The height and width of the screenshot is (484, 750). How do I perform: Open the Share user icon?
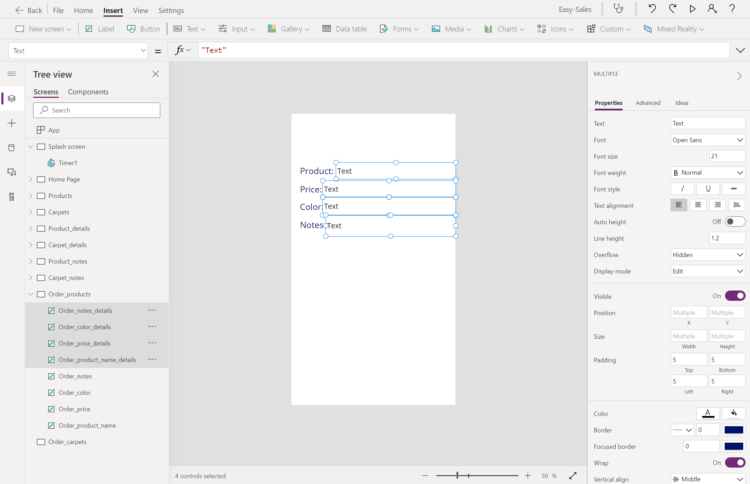pos(712,9)
